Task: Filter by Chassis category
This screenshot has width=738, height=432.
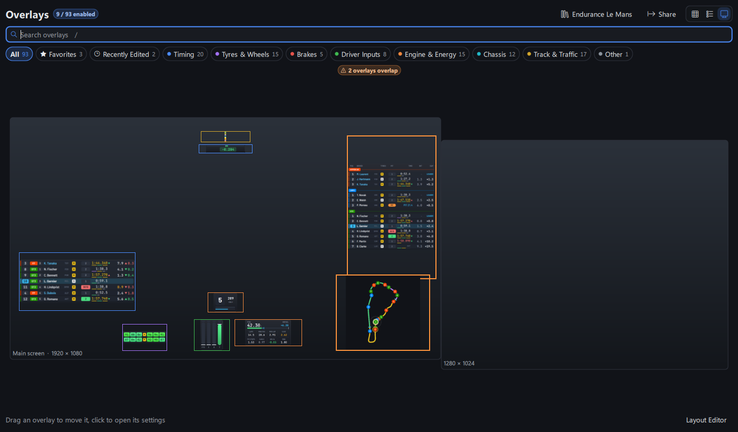Action: pyautogui.click(x=496, y=54)
